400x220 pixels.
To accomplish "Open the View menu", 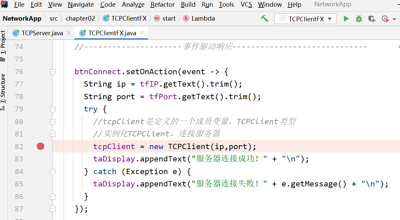I will point(55,5).
